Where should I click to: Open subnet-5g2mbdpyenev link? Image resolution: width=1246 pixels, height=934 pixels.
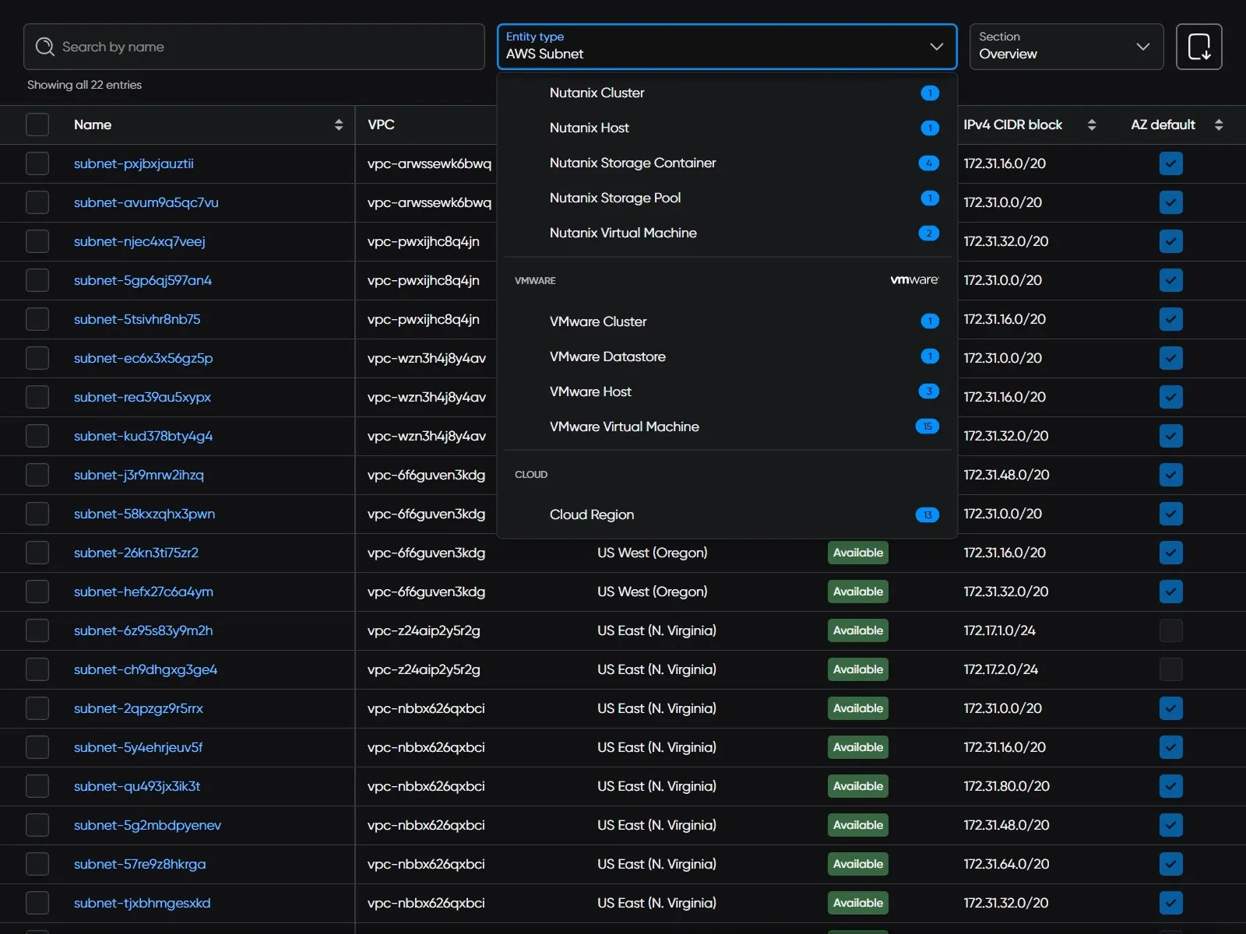tap(147, 825)
